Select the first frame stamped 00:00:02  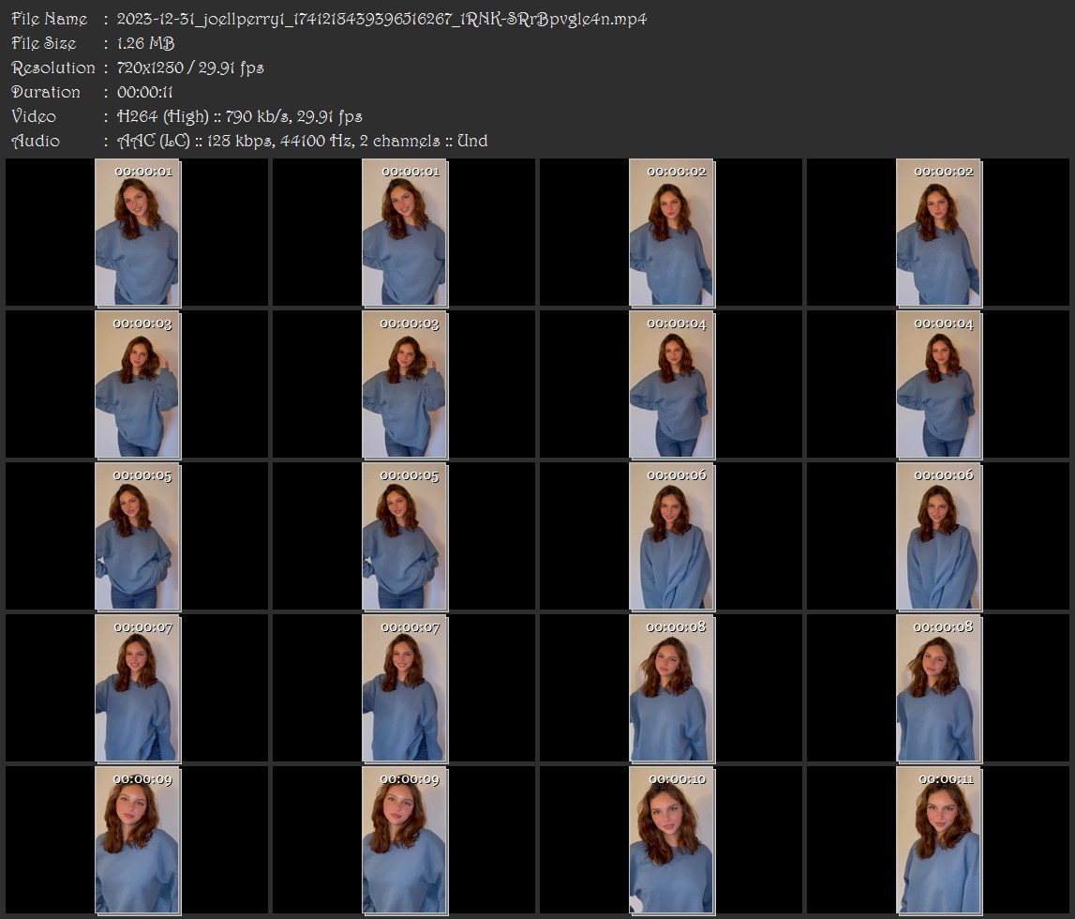pos(672,233)
